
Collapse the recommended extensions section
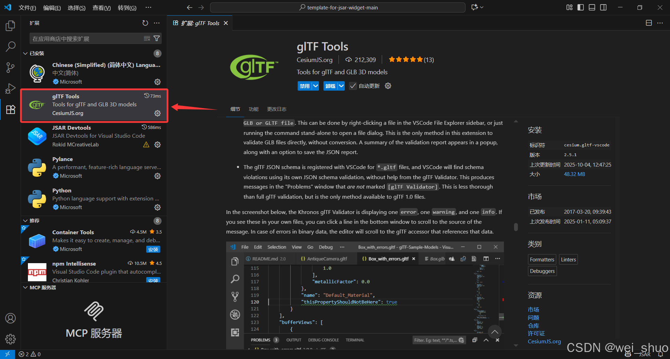coord(25,221)
